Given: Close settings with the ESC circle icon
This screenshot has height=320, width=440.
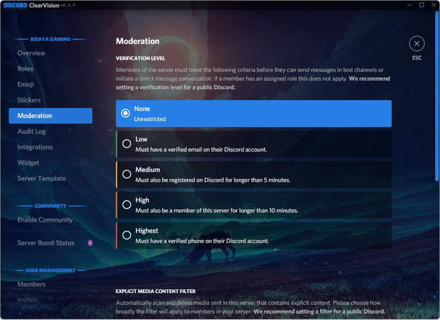Looking at the screenshot, I should (x=416, y=44).
